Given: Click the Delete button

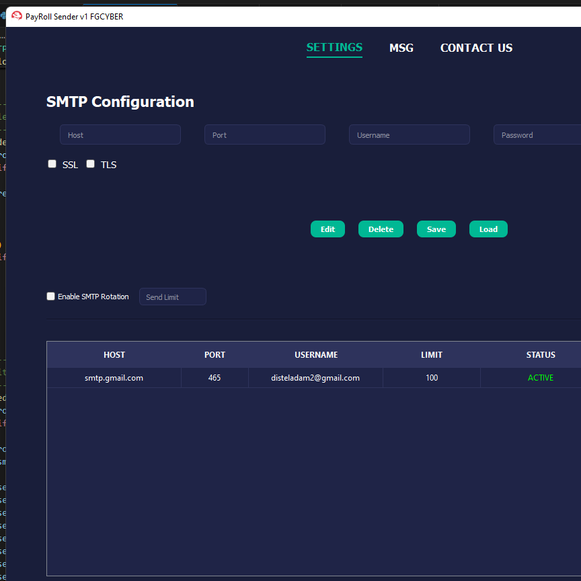Looking at the screenshot, I should [x=381, y=229].
